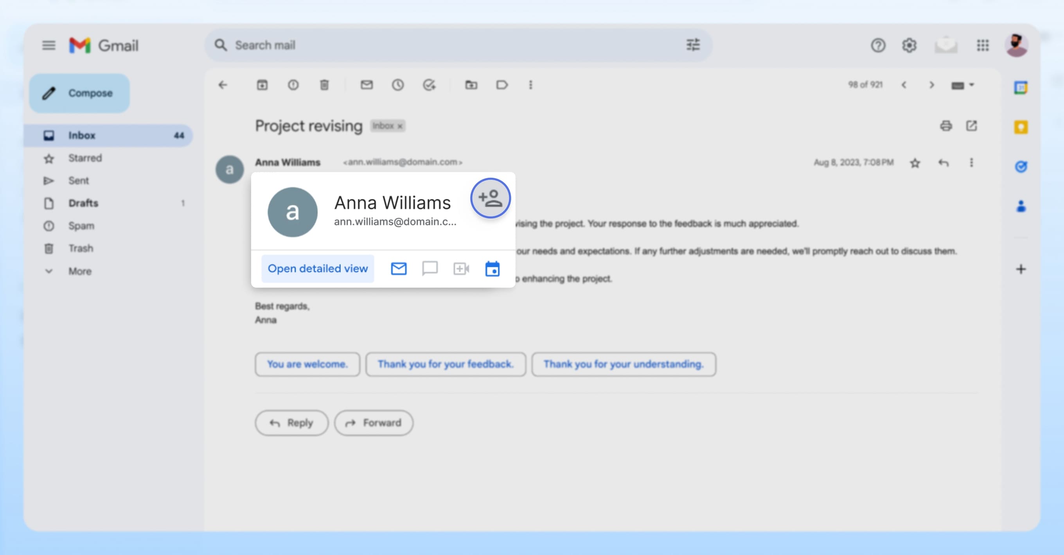Remove the Inbox label from this email
Image resolution: width=1064 pixels, height=555 pixels.
(x=399, y=126)
